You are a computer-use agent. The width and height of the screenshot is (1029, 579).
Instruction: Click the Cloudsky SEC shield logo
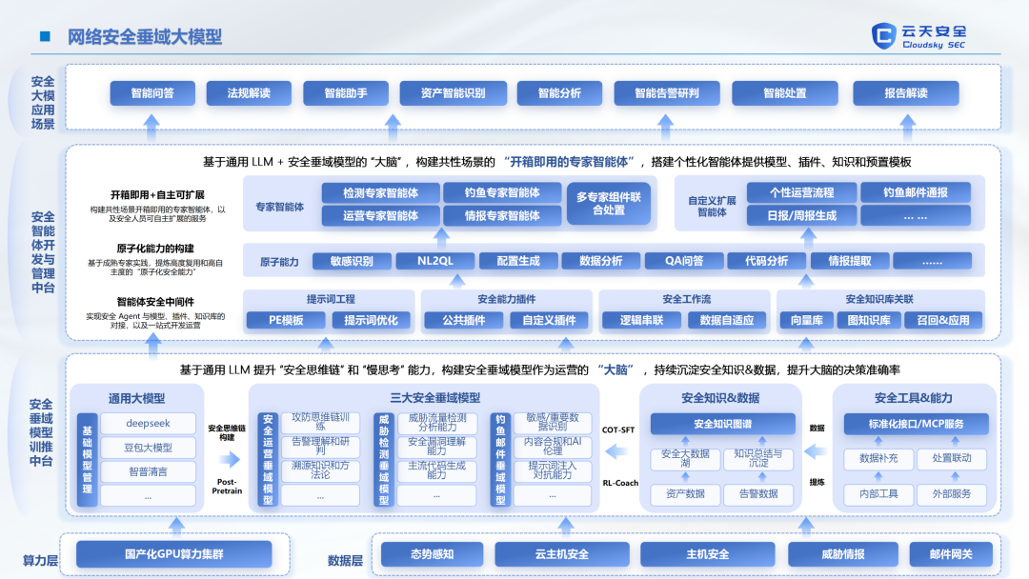coord(883,36)
